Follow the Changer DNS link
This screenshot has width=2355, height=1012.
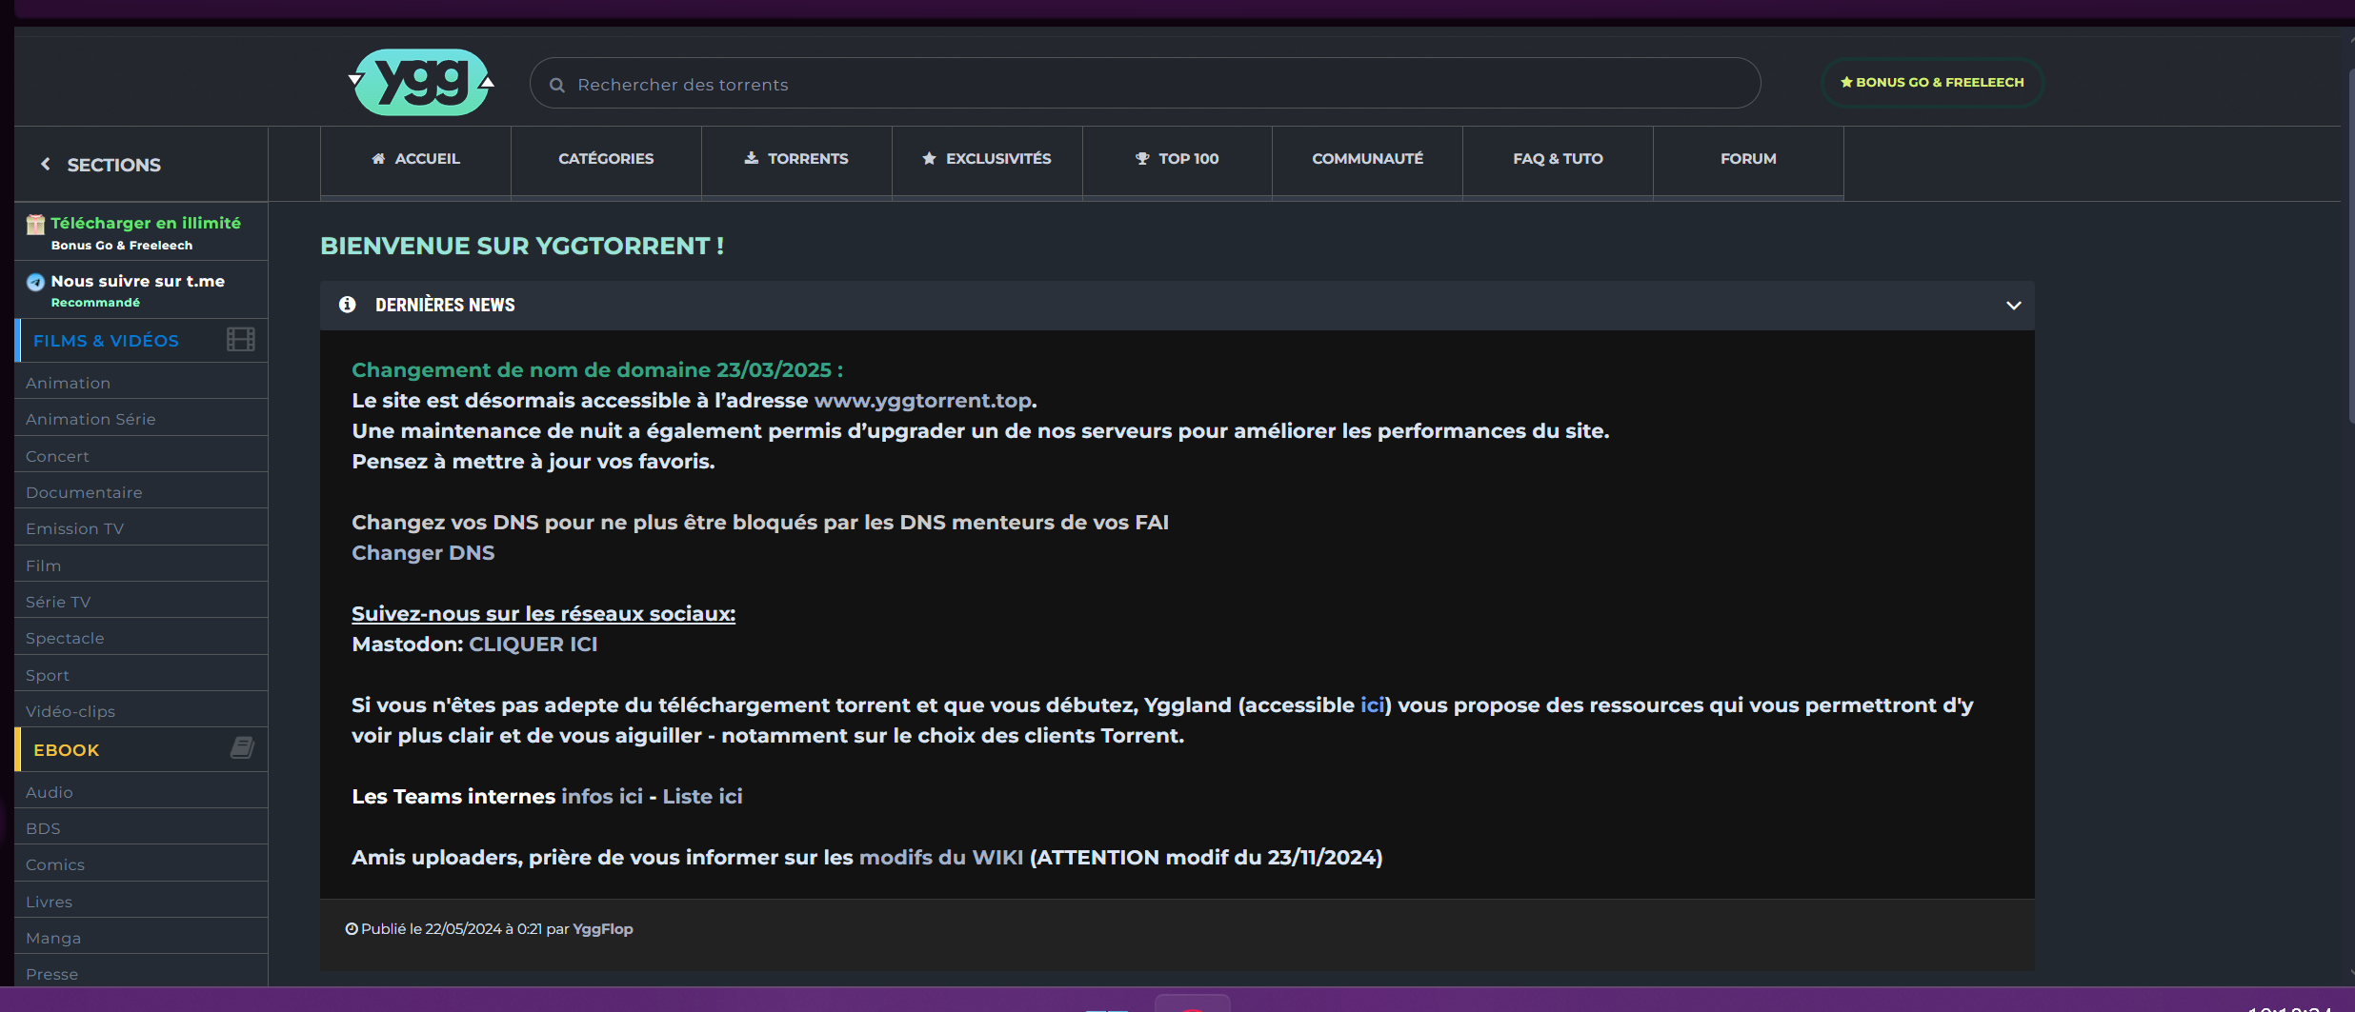click(x=423, y=553)
